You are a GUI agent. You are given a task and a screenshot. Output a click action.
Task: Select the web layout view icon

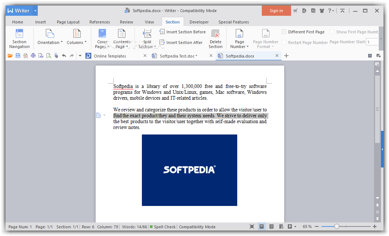pos(281,226)
